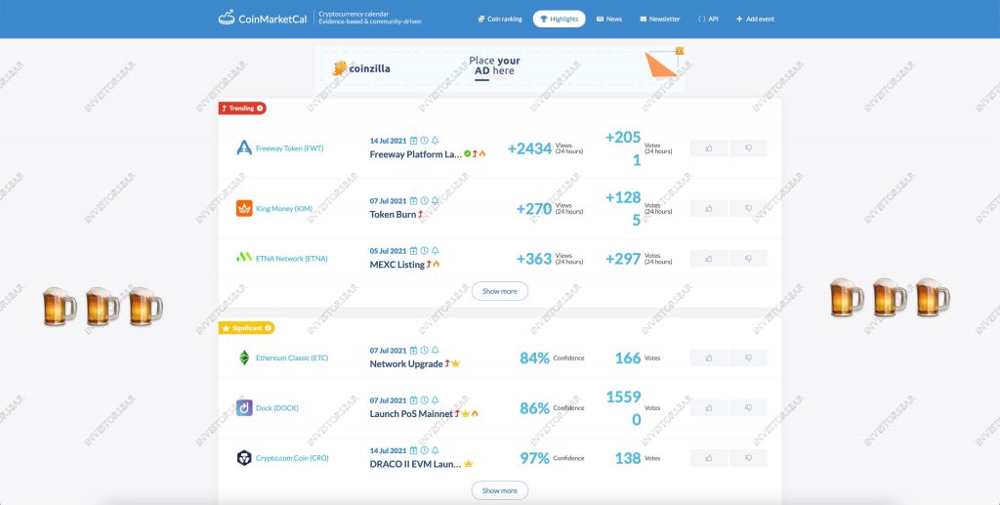Click the Dock logo icon
The width and height of the screenshot is (1000, 505).
(x=244, y=408)
